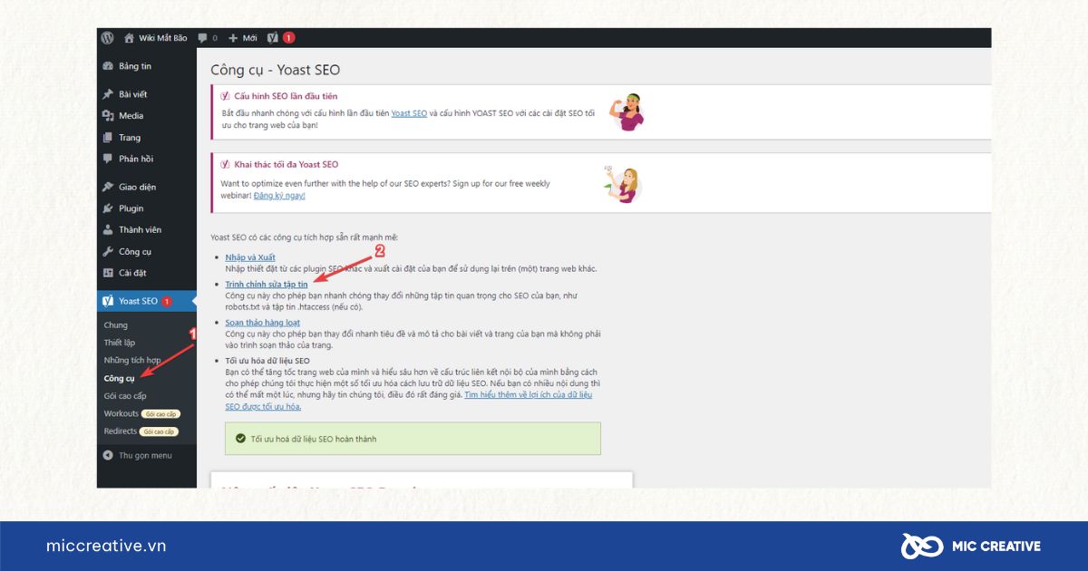Click the Mới add-new item
The image size is (1088, 571).
tap(243, 38)
